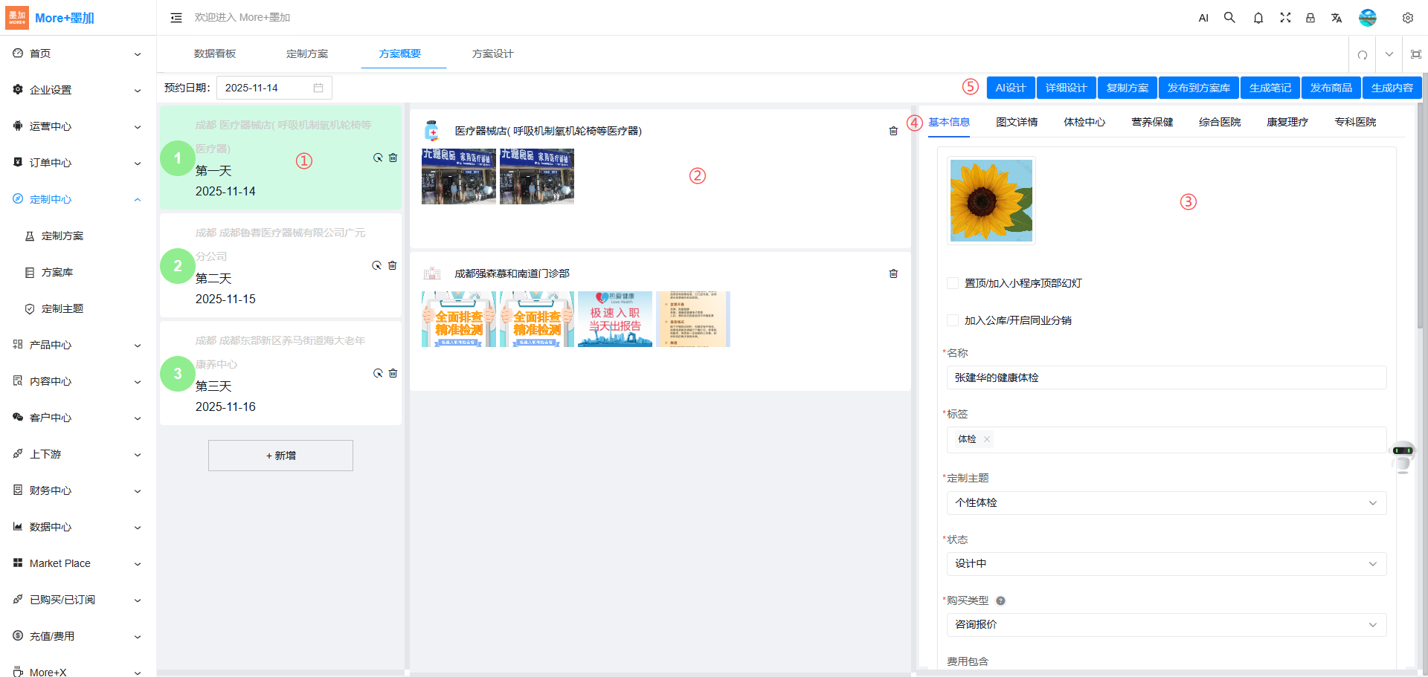Open the language translation icon

pos(1337,18)
